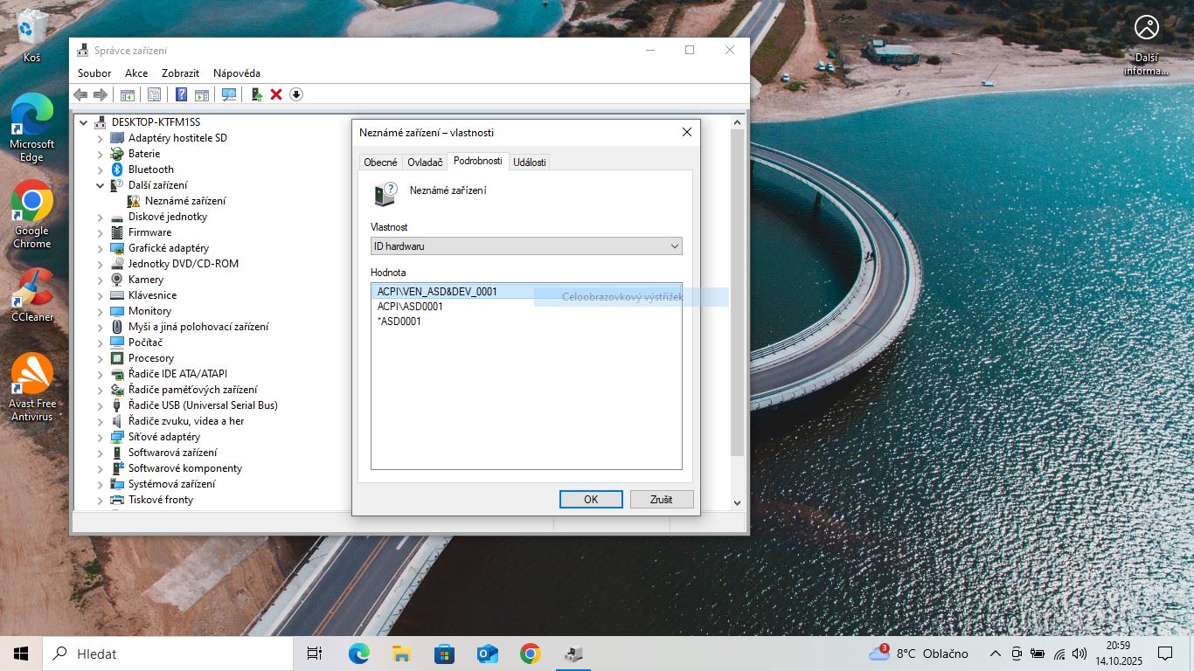
Task: Select Systémová zařízení row
Action: click(171, 484)
